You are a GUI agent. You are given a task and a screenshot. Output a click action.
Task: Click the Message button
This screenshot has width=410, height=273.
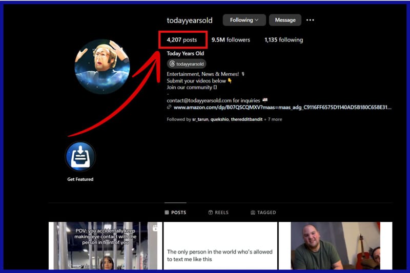click(285, 20)
